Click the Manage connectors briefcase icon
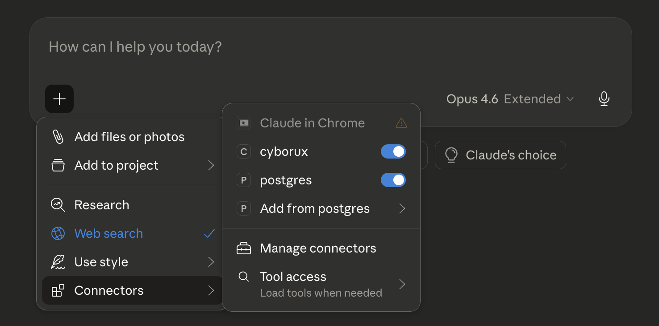 [244, 248]
